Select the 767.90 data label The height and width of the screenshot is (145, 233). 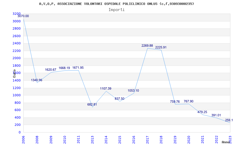[188, 101]
